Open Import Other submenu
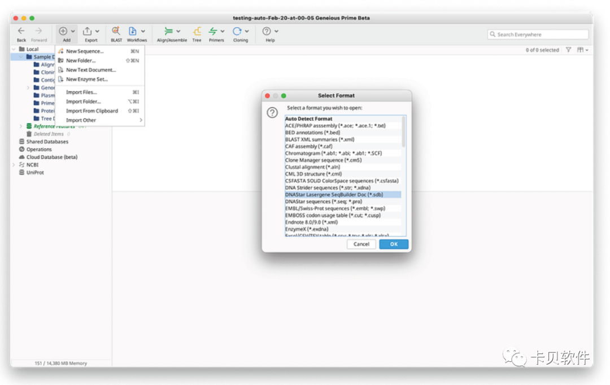This screenshot has height=385, width=610. pyautogui.click(x=100, y=120)
